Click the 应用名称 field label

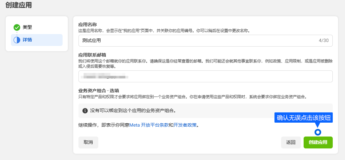click(87, 24)
